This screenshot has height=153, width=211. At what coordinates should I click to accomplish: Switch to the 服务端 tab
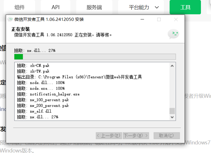(94, 7)
